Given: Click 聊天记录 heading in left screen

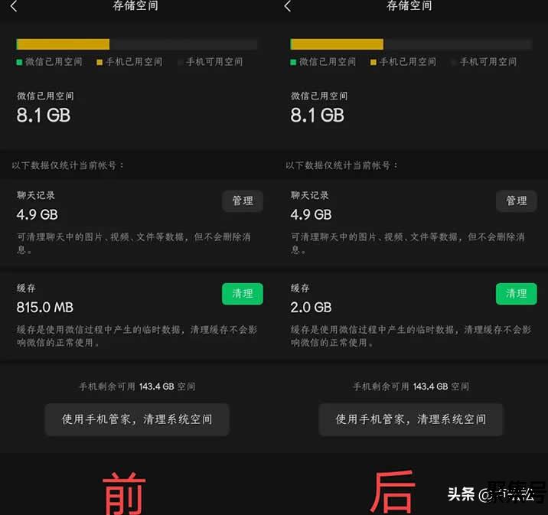Looking at the screenshot, I should 36,195.
